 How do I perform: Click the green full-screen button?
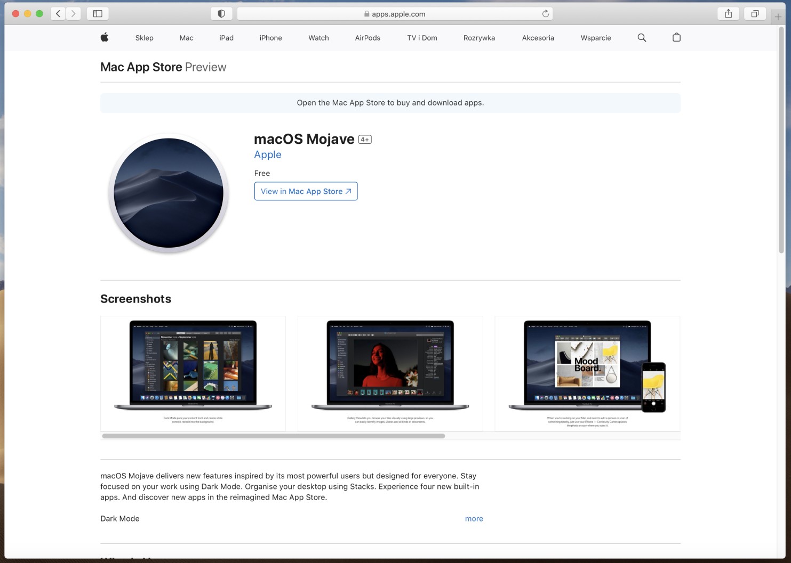point(39,14)
